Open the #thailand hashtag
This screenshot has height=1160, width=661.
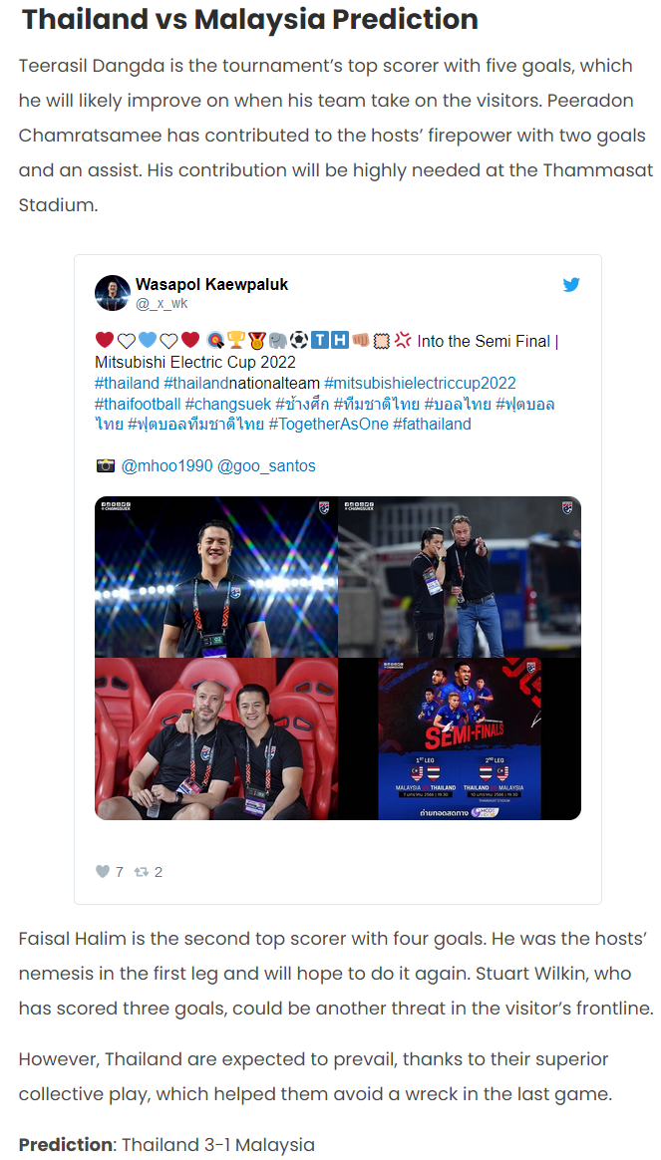pyautogui.click(x=127, y=384)
